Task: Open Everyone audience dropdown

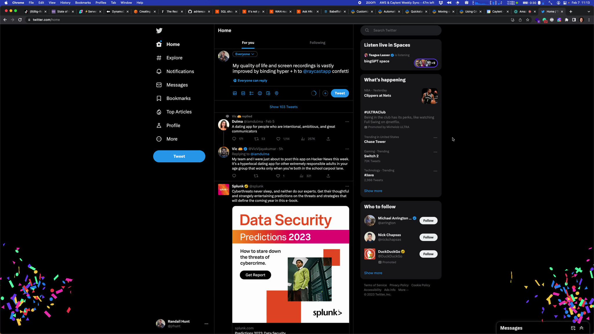Action: (x=245, y=54)
